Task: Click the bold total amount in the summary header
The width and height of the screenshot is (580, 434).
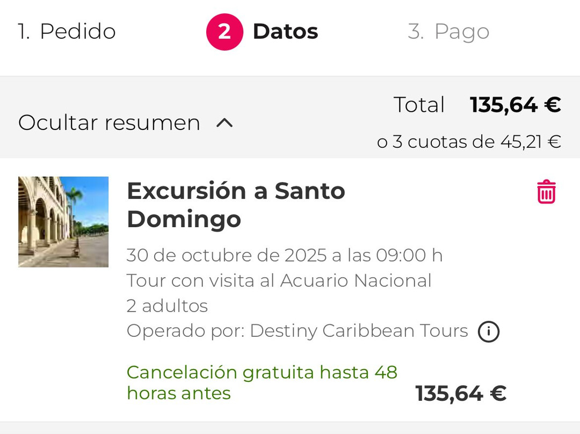Action: [x=515, y=105]
